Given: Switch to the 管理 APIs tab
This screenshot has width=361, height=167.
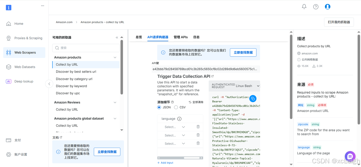Looking at the screenshot, I should pyautogui.click(x=180, y=37).
